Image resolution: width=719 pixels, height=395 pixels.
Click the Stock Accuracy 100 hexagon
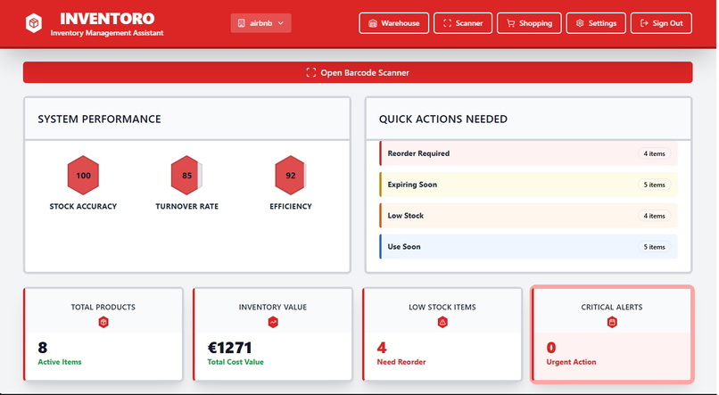[x=83, y=176]
